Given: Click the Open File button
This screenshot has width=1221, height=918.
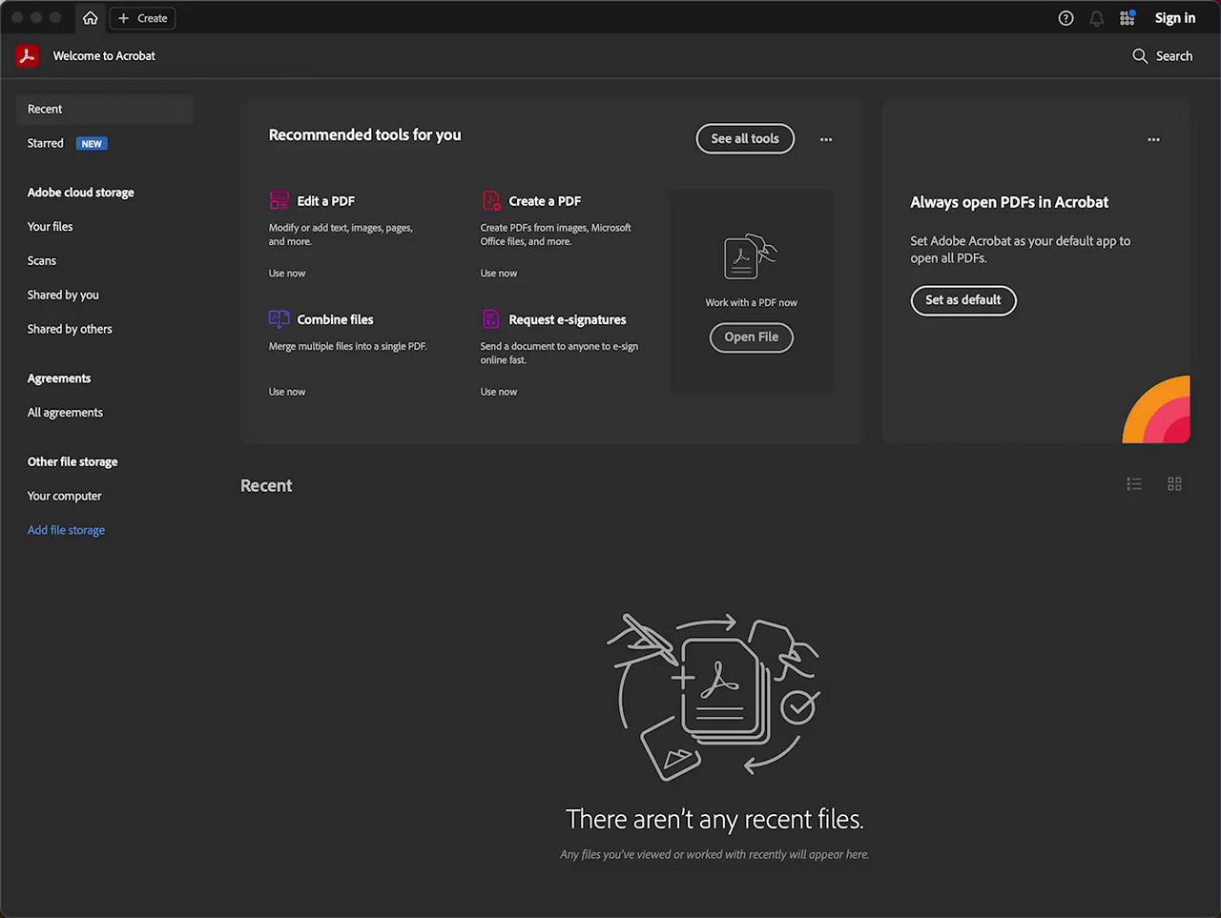Looking at the screenshot, I should click(752, 337).
